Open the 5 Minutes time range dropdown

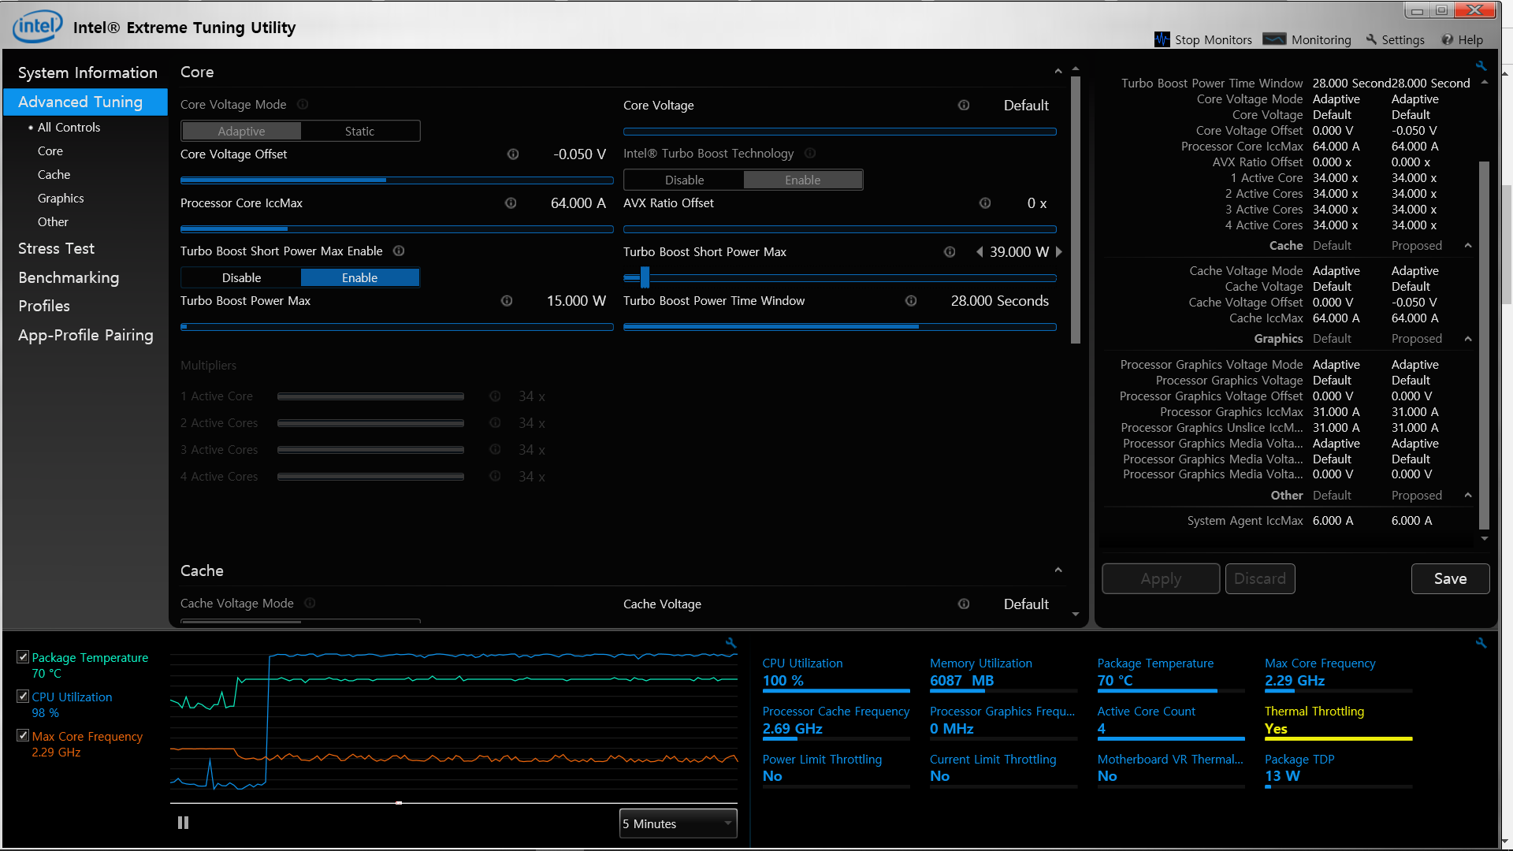pyautogui.click(x=678, y=823)
